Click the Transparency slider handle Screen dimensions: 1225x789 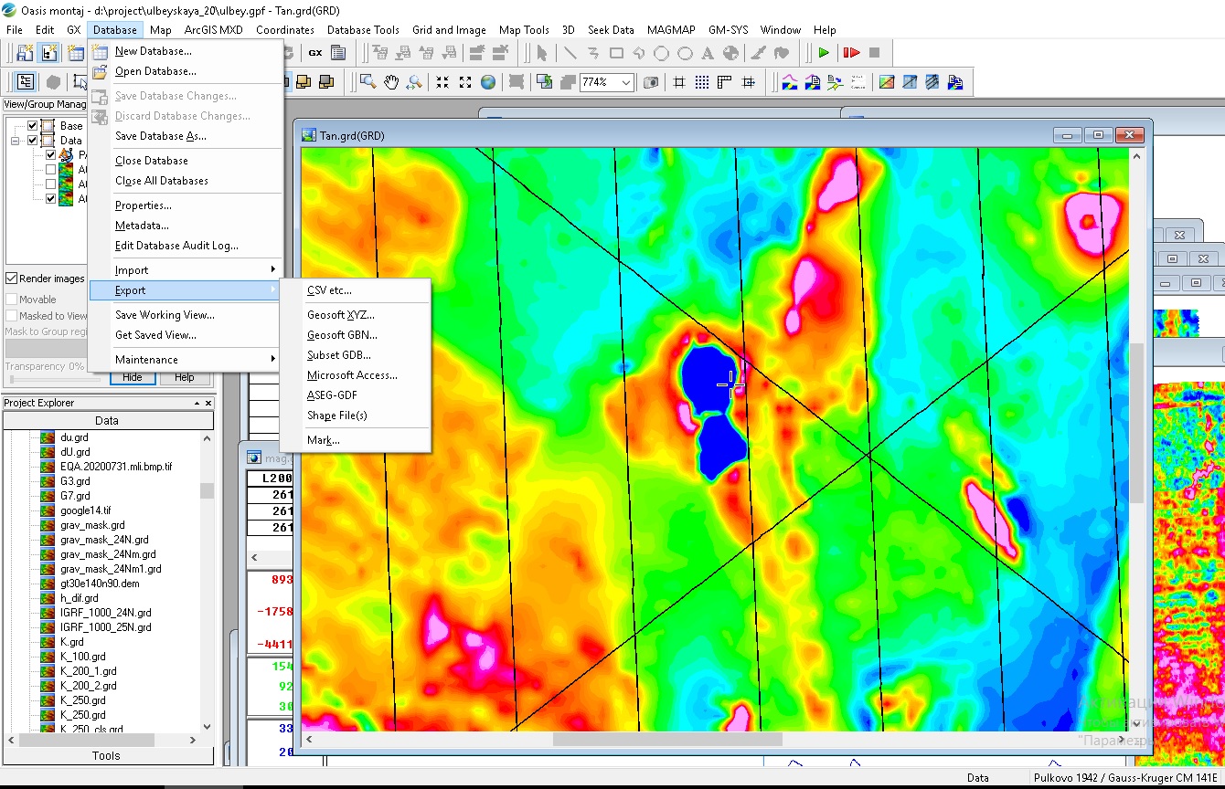tap(12, 378)
